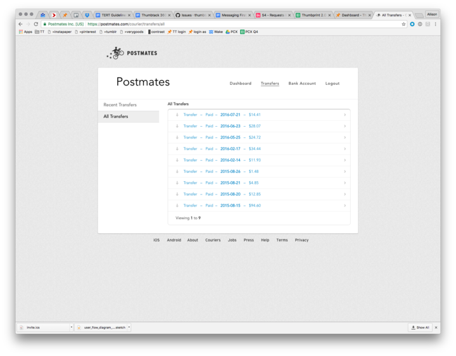The width and height of the screenshot is (456, 356).
Task: Open the 'login as' bookmark
Action: pyautogui.click(x=197, y=32)
